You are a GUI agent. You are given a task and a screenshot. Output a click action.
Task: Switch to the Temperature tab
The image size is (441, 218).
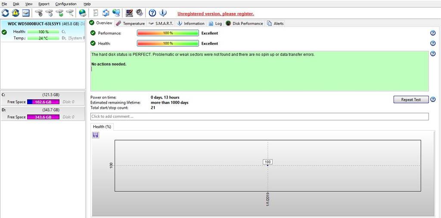(130, 23)
